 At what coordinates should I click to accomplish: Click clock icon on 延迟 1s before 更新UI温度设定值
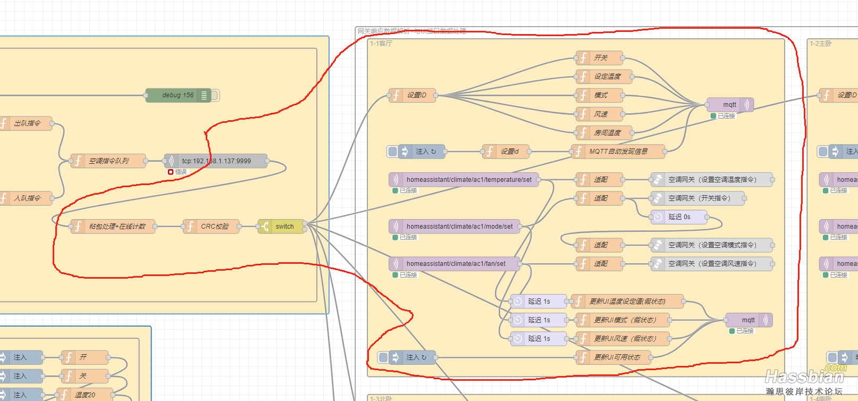click(x=518, y=302)
